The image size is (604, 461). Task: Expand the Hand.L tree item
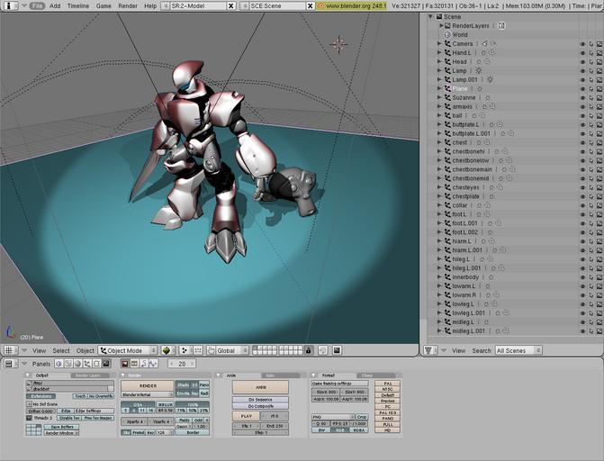coord(440,53)
